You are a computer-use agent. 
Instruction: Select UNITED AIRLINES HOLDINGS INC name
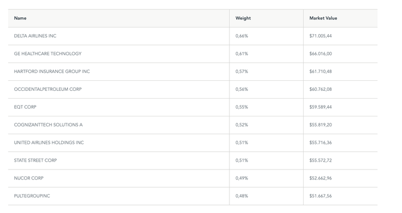coord(49,143)
